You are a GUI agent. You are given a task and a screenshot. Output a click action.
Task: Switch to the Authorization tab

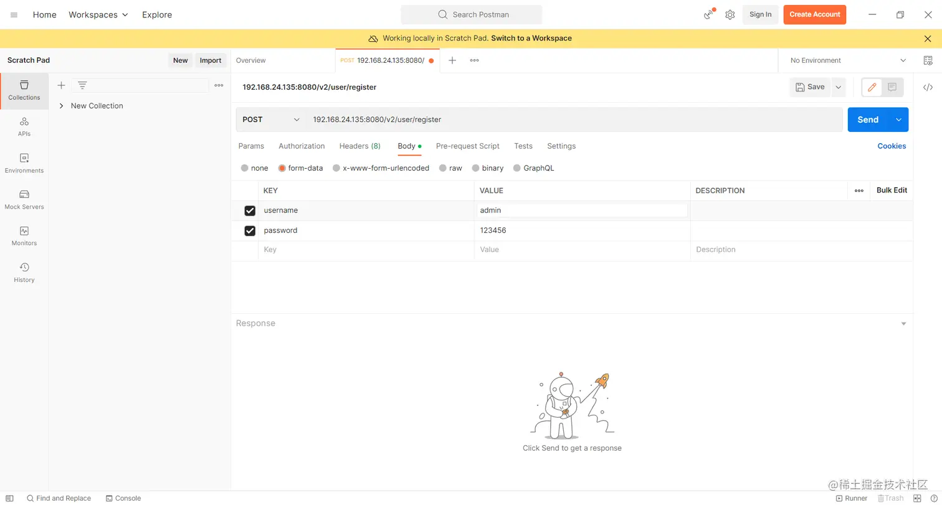point(302,146)
